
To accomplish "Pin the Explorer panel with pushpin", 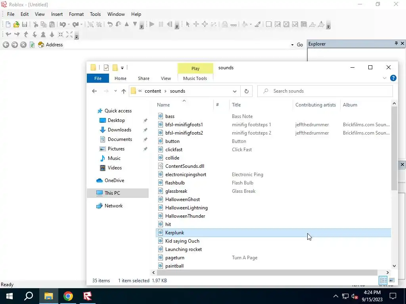I will [396, 44].
